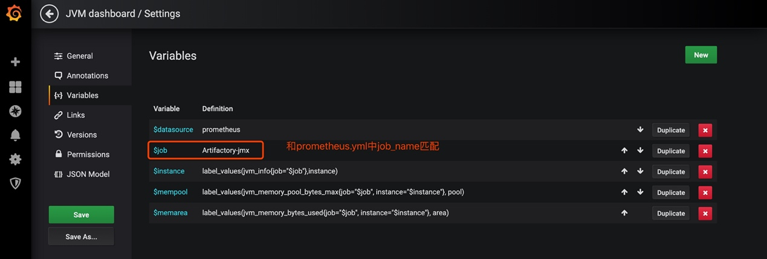Delete the $memarea variable with red X
This screenshot has width=767, height=259.
point(705,214)
